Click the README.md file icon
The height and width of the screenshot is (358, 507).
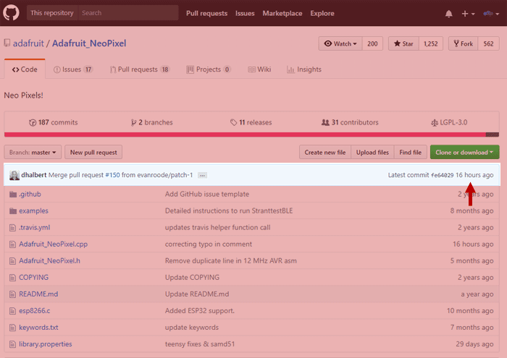(13, 294)
